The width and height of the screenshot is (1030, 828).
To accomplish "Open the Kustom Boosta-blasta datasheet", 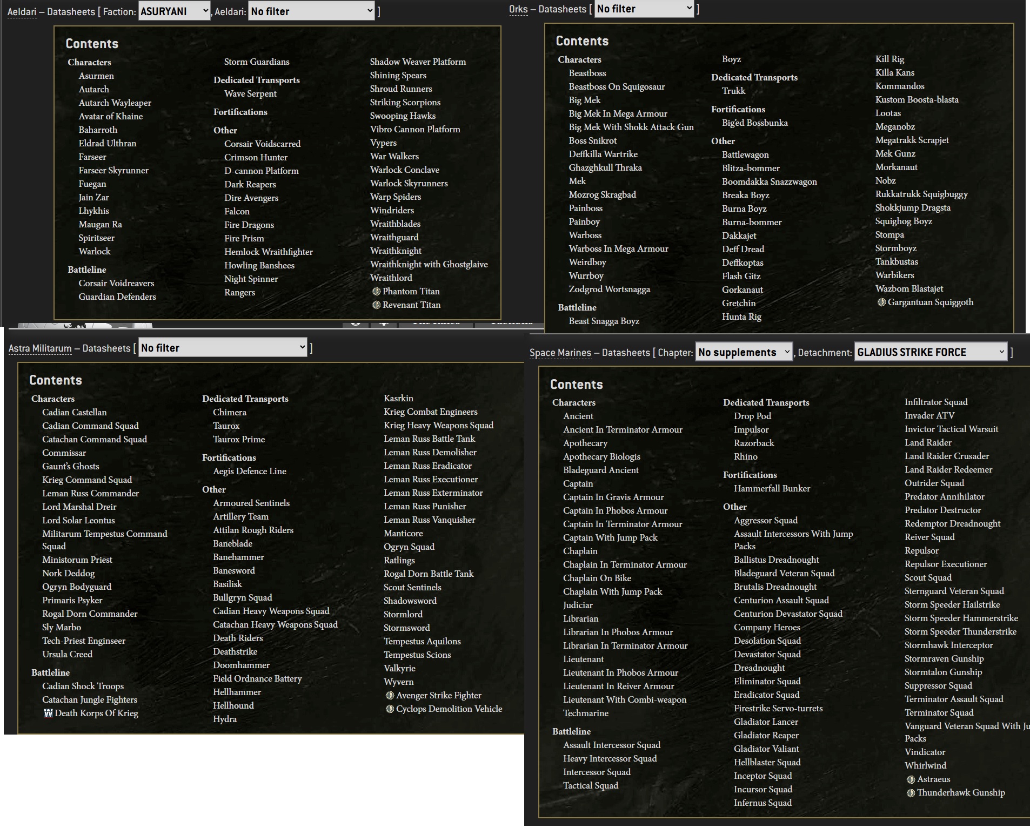I will tap(917, 99).
